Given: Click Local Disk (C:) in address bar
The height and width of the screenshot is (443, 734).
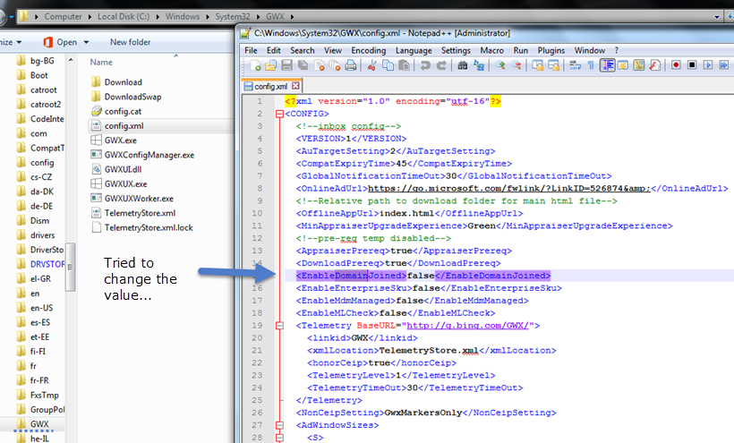Looking at the screenshot, I should (124, 16).
